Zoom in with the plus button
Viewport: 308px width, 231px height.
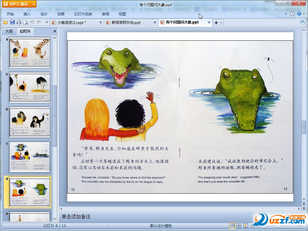(299, 226)
